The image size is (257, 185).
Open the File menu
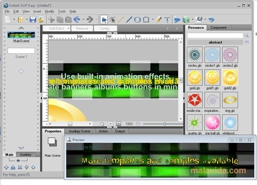pyautogui.click(x=7, y=12)
